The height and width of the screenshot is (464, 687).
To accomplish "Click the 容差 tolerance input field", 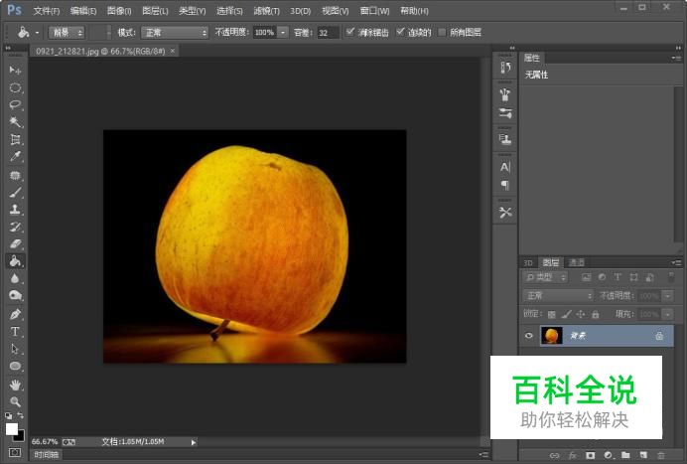I will click(x=328, y=32).
